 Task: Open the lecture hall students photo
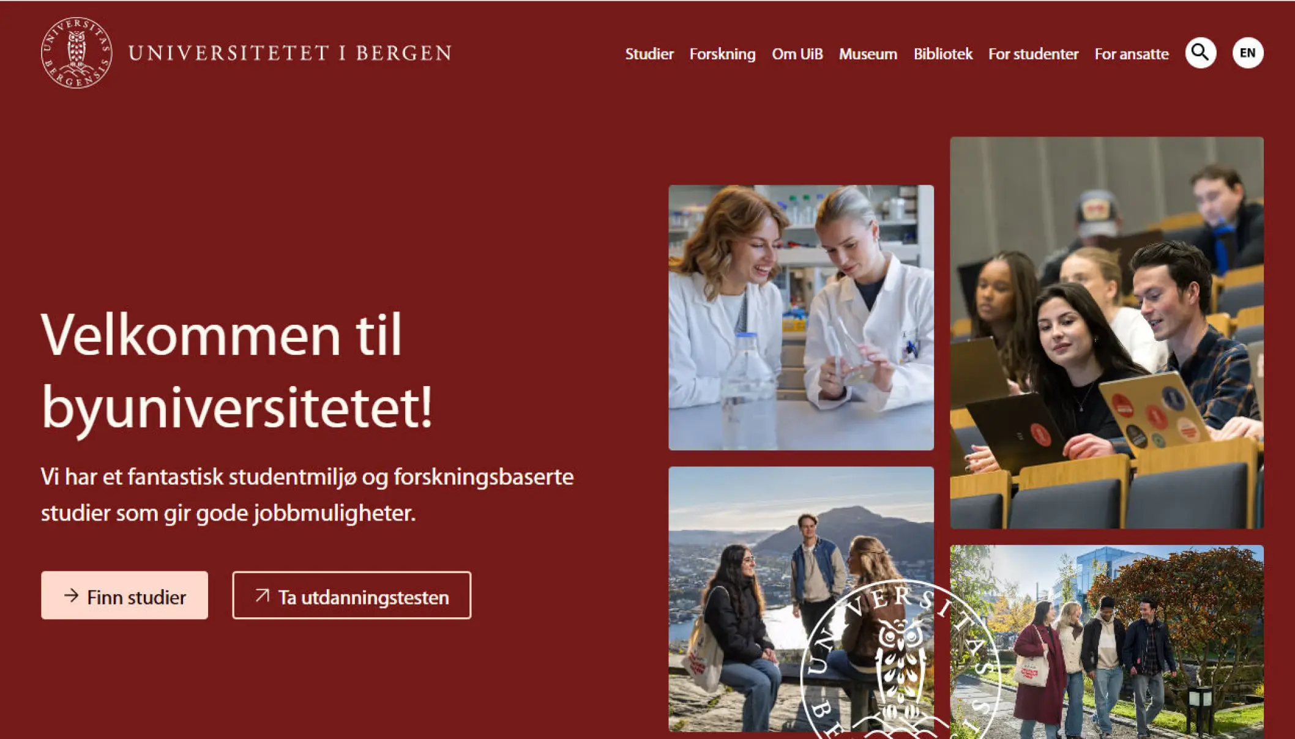point(1107,332)
